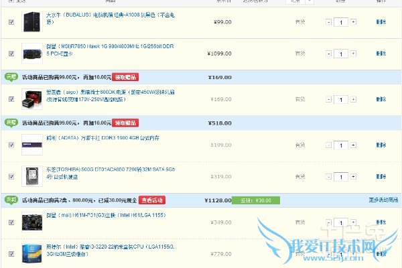Click 有货 stock status in BUBALUS case row
This screenshot has height=268, width=402.
(x=300, y=22)
